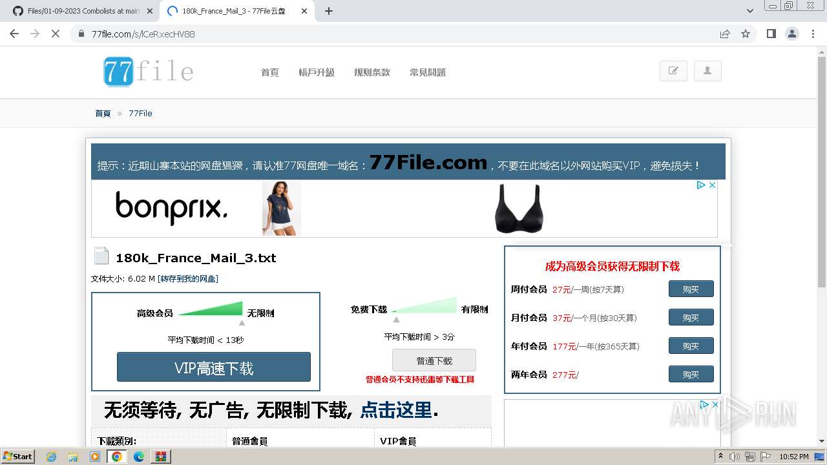Click the 普通會員 column header
The height and width of the screenshot is (465, 827).
pos(250,441)
